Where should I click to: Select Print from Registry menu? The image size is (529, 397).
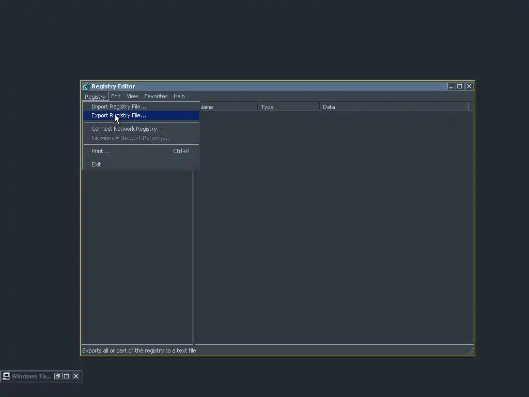pos(141,151)
